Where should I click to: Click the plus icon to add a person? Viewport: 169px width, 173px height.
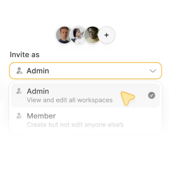(x=106, y=35)
